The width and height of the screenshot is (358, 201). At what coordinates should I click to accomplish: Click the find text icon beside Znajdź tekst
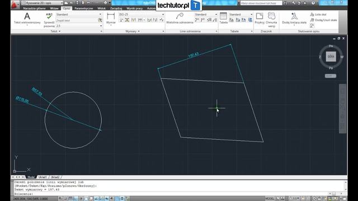click(100, 20)
